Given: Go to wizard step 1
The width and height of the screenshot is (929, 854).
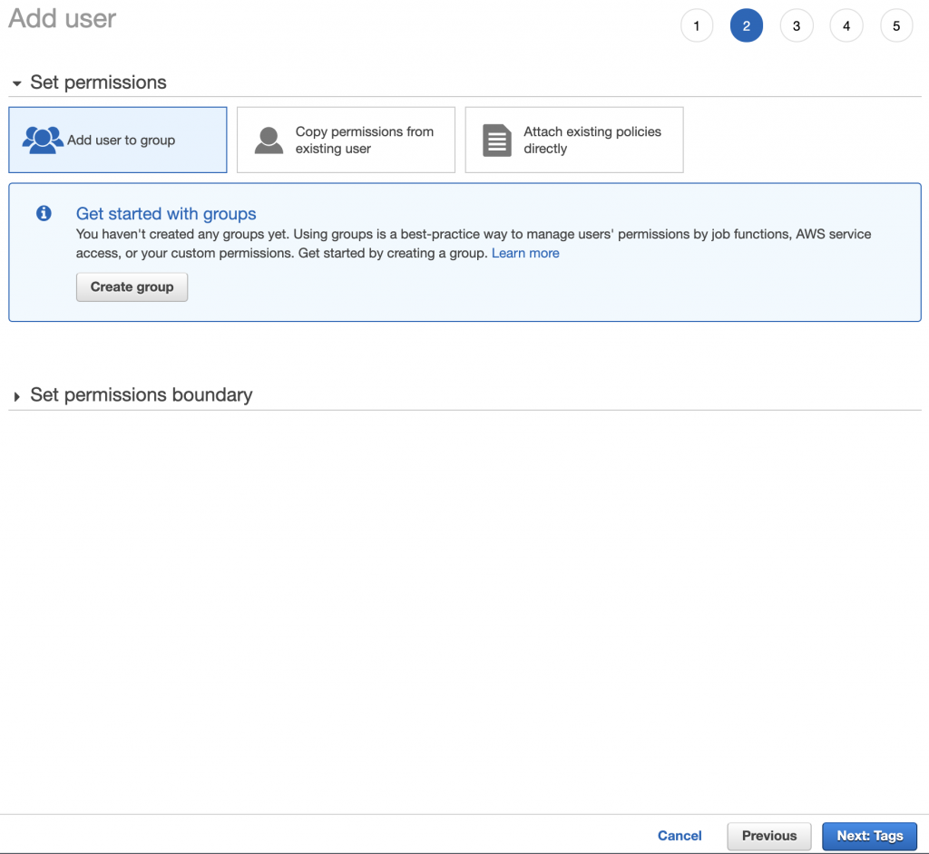Looking at the screenshot, I should (x=697, y=25).
